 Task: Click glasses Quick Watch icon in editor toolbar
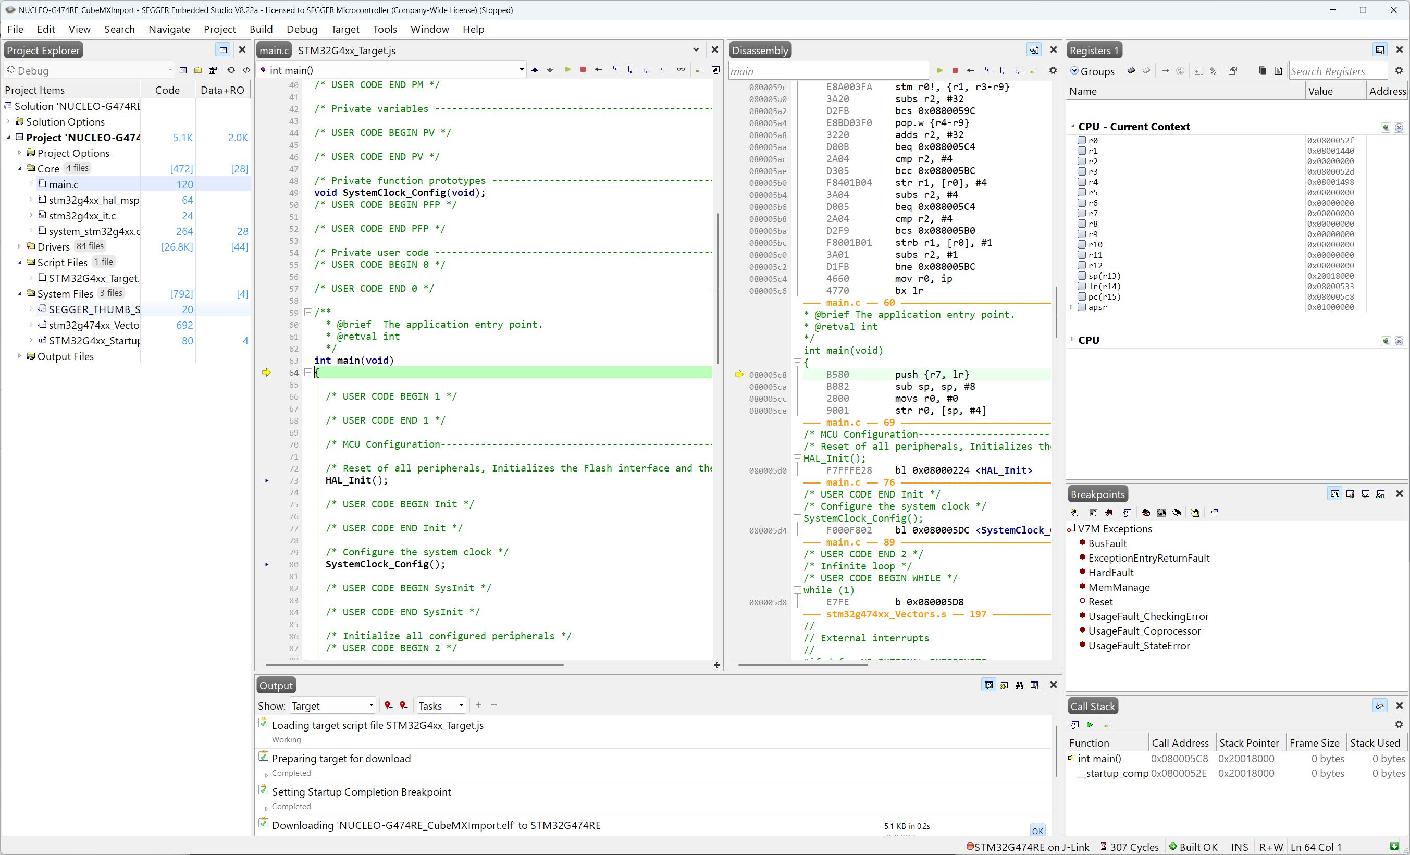[681, 70]
